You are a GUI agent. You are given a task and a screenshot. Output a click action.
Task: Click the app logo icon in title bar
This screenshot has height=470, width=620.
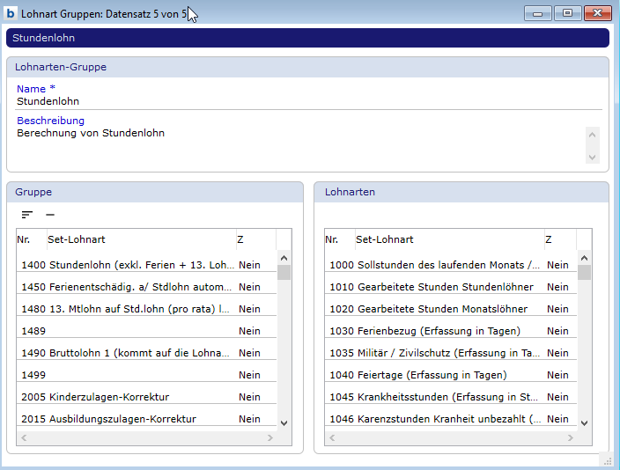click(x=11, y=14)
